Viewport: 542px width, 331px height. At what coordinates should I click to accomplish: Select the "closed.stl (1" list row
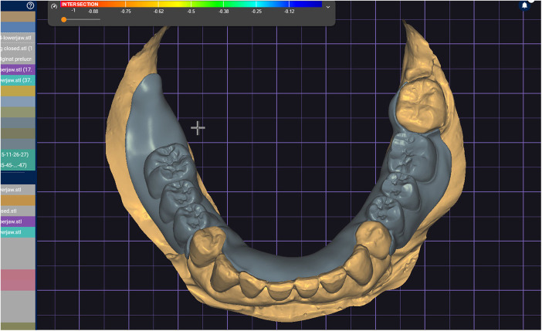(18, 49)
